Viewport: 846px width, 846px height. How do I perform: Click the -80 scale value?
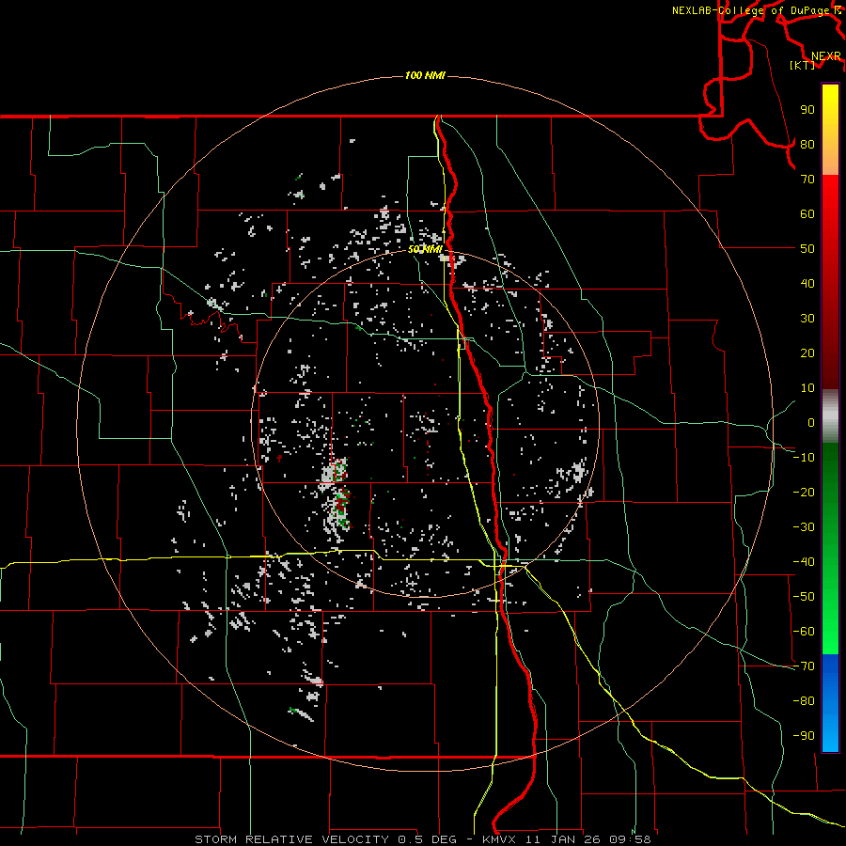(x=804, y=701)
